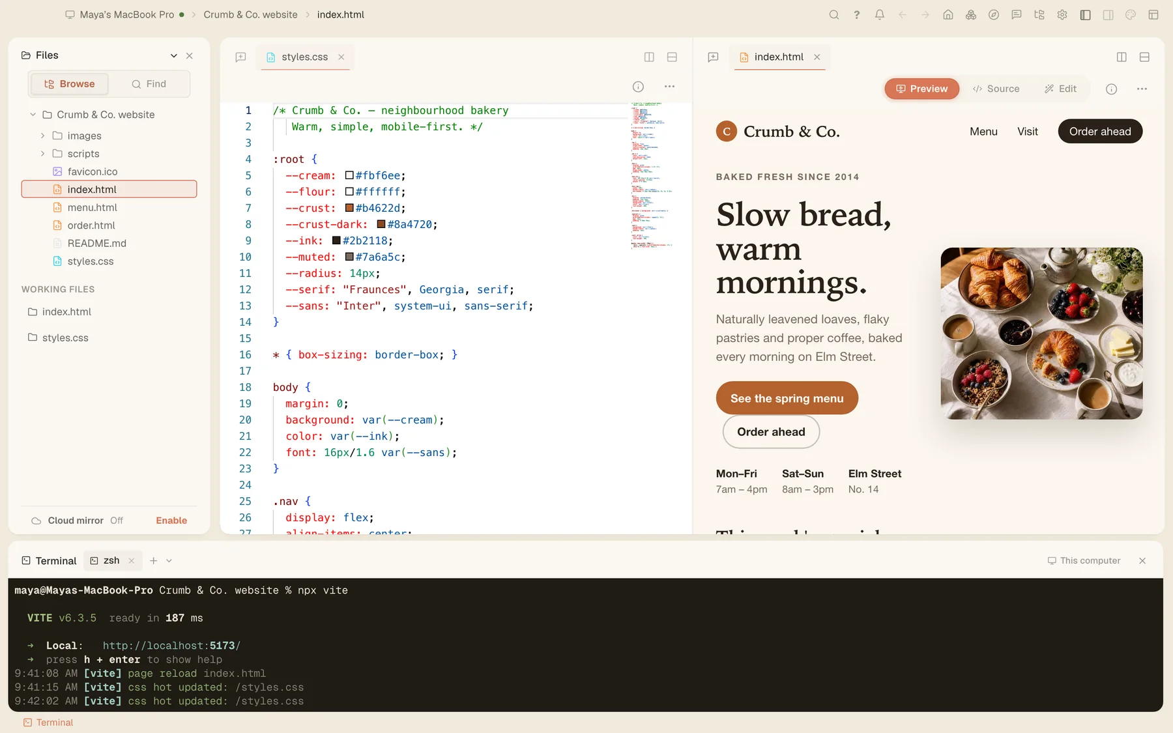Switch to Edit mode

click(x=1060, y=89)
